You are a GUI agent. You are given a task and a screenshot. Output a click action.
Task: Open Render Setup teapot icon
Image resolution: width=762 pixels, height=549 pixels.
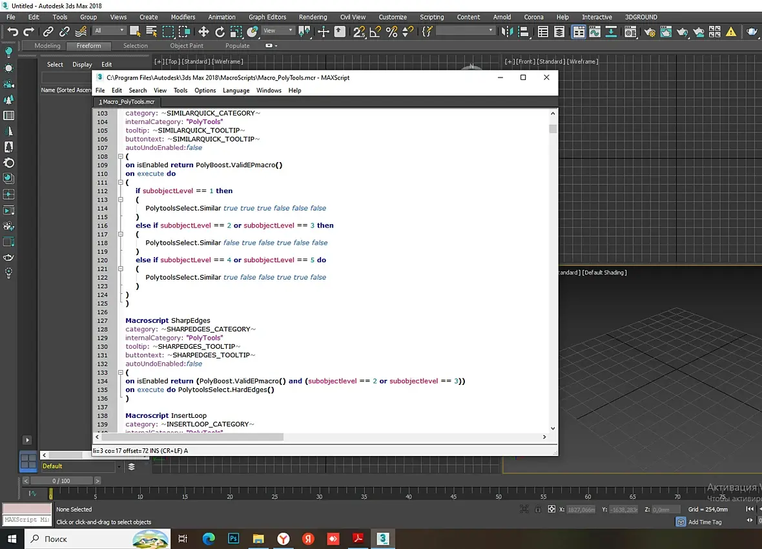click(x=648, y=31)
